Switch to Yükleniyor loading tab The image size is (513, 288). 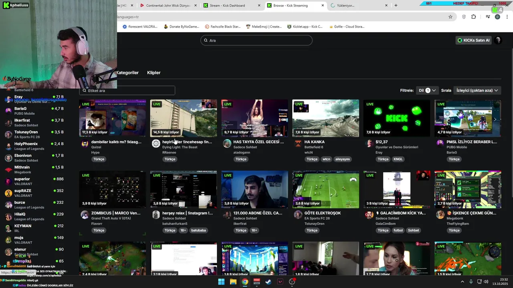click(x=360, y=6)
